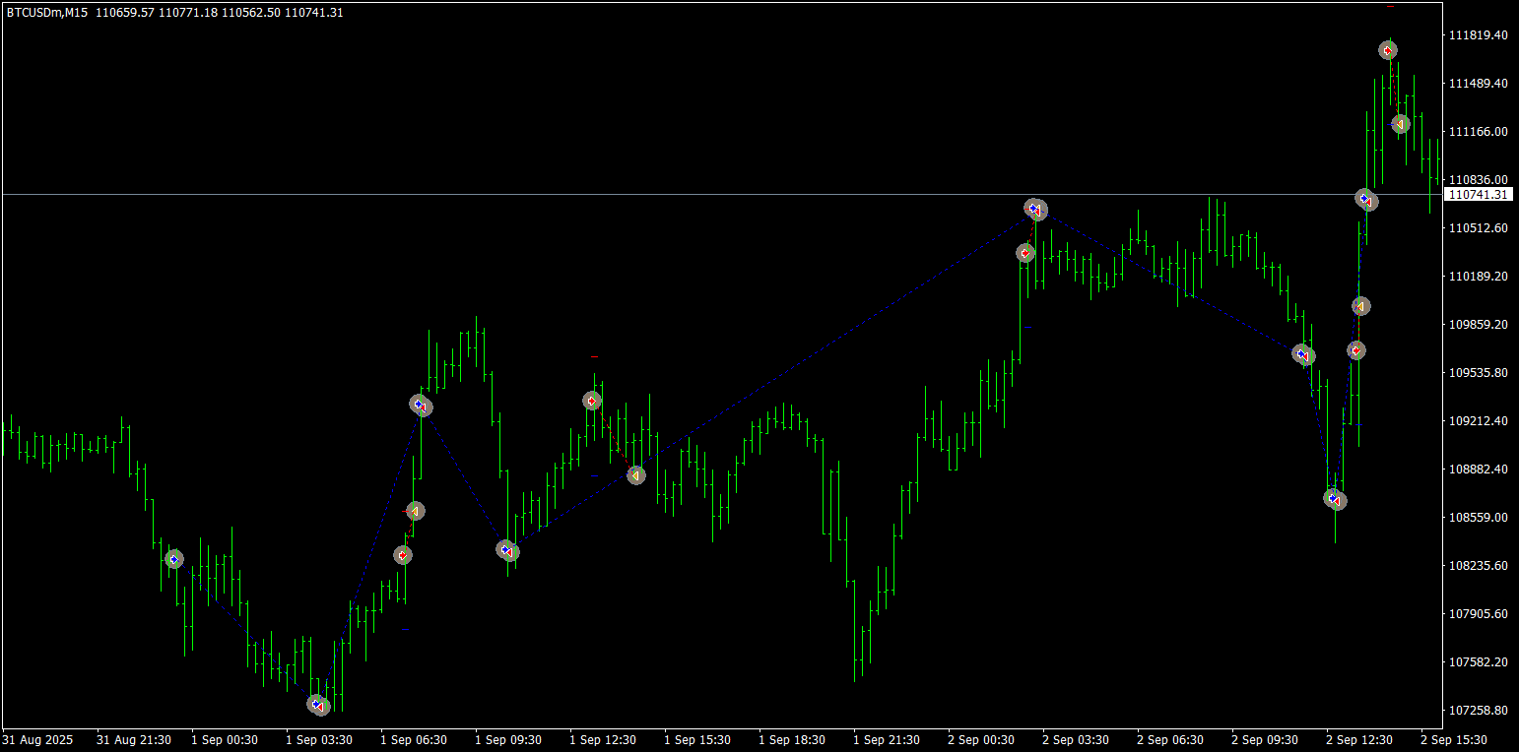Click the 107258.80 price scale label
1519x752 pixels.
[x=1478, y=710]
